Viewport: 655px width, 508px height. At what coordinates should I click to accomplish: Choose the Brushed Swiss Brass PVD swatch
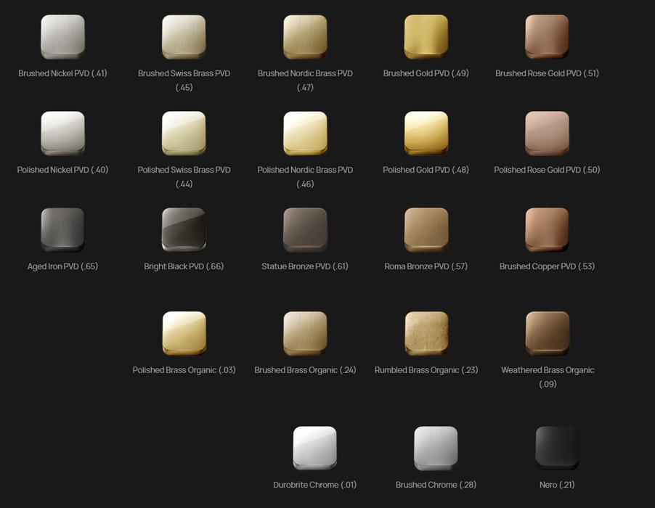(x=184, y=36)
